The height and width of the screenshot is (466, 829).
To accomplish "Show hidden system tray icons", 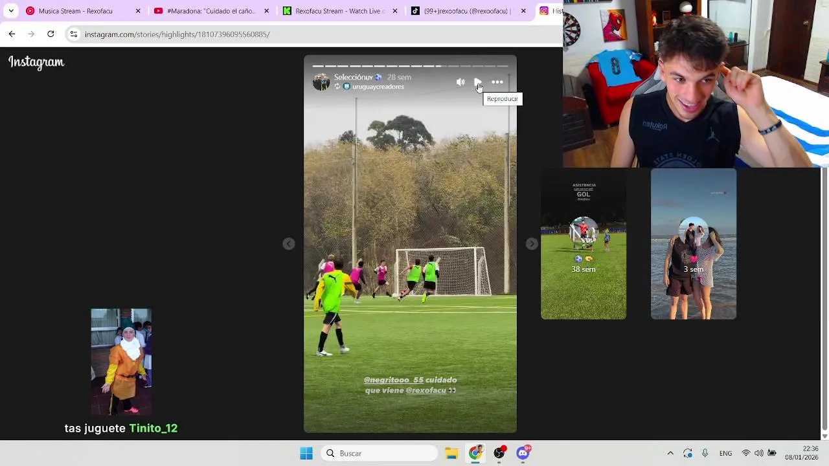I will 670,453.
